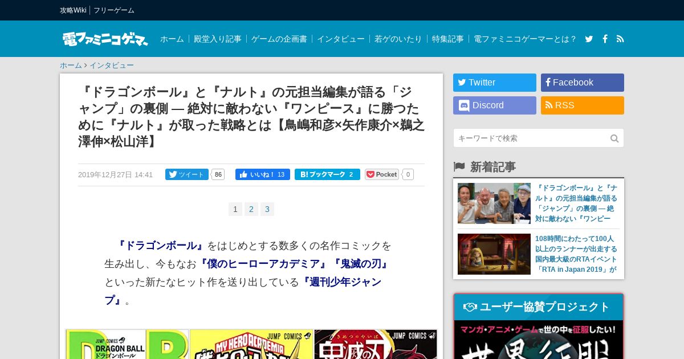Click the 世界征服 project banner image

(x=539, y=340)
